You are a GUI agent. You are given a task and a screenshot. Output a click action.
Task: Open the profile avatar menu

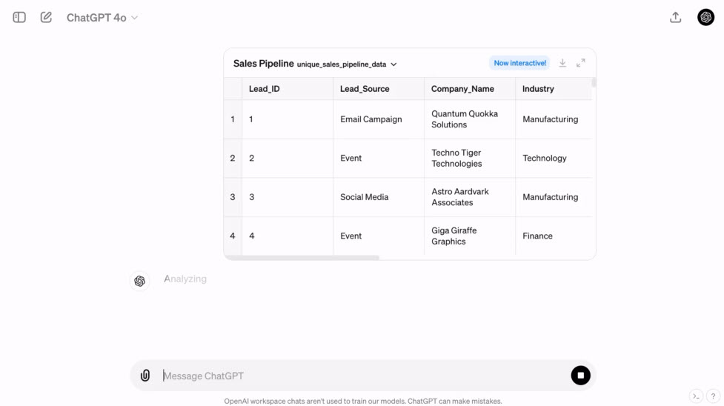click(x=705, y=17)
